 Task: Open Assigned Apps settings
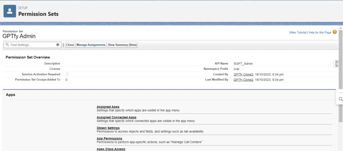(108, 107)
